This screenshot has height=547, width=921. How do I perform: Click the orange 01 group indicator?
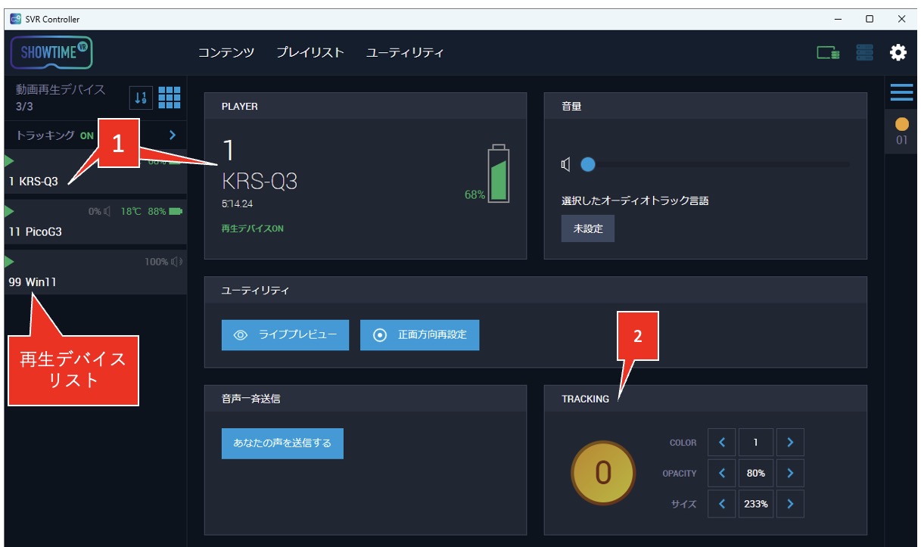pos(901,130)
